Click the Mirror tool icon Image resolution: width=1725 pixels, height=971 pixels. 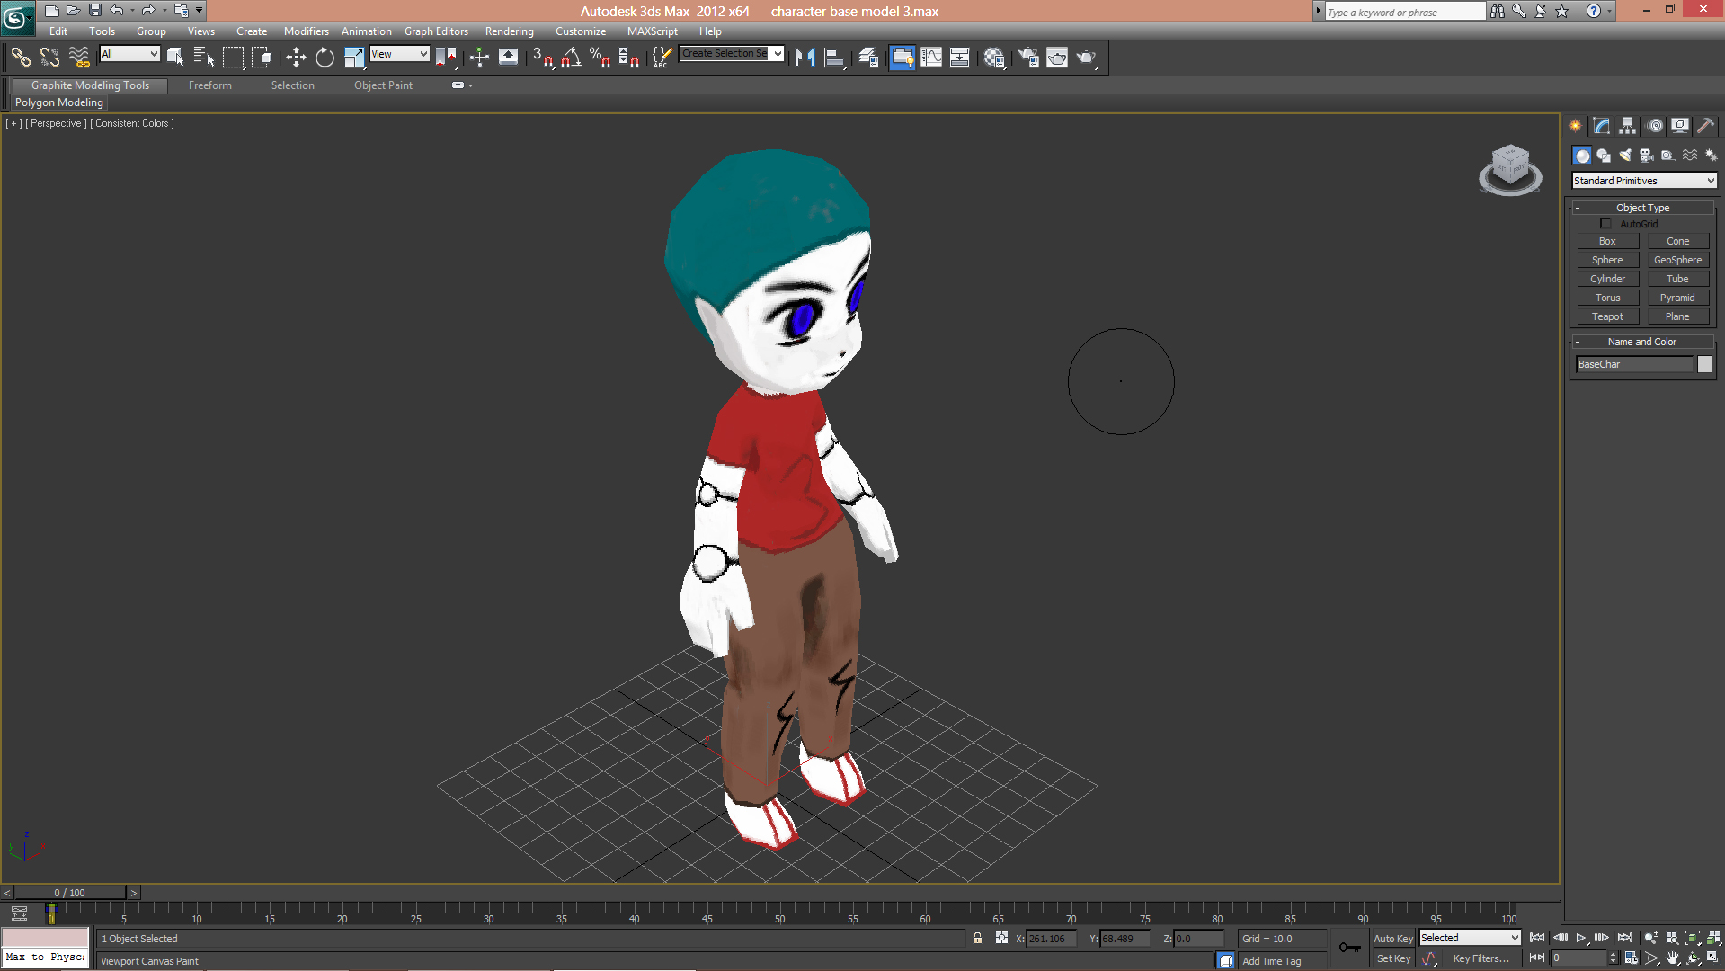coord(805,58)
